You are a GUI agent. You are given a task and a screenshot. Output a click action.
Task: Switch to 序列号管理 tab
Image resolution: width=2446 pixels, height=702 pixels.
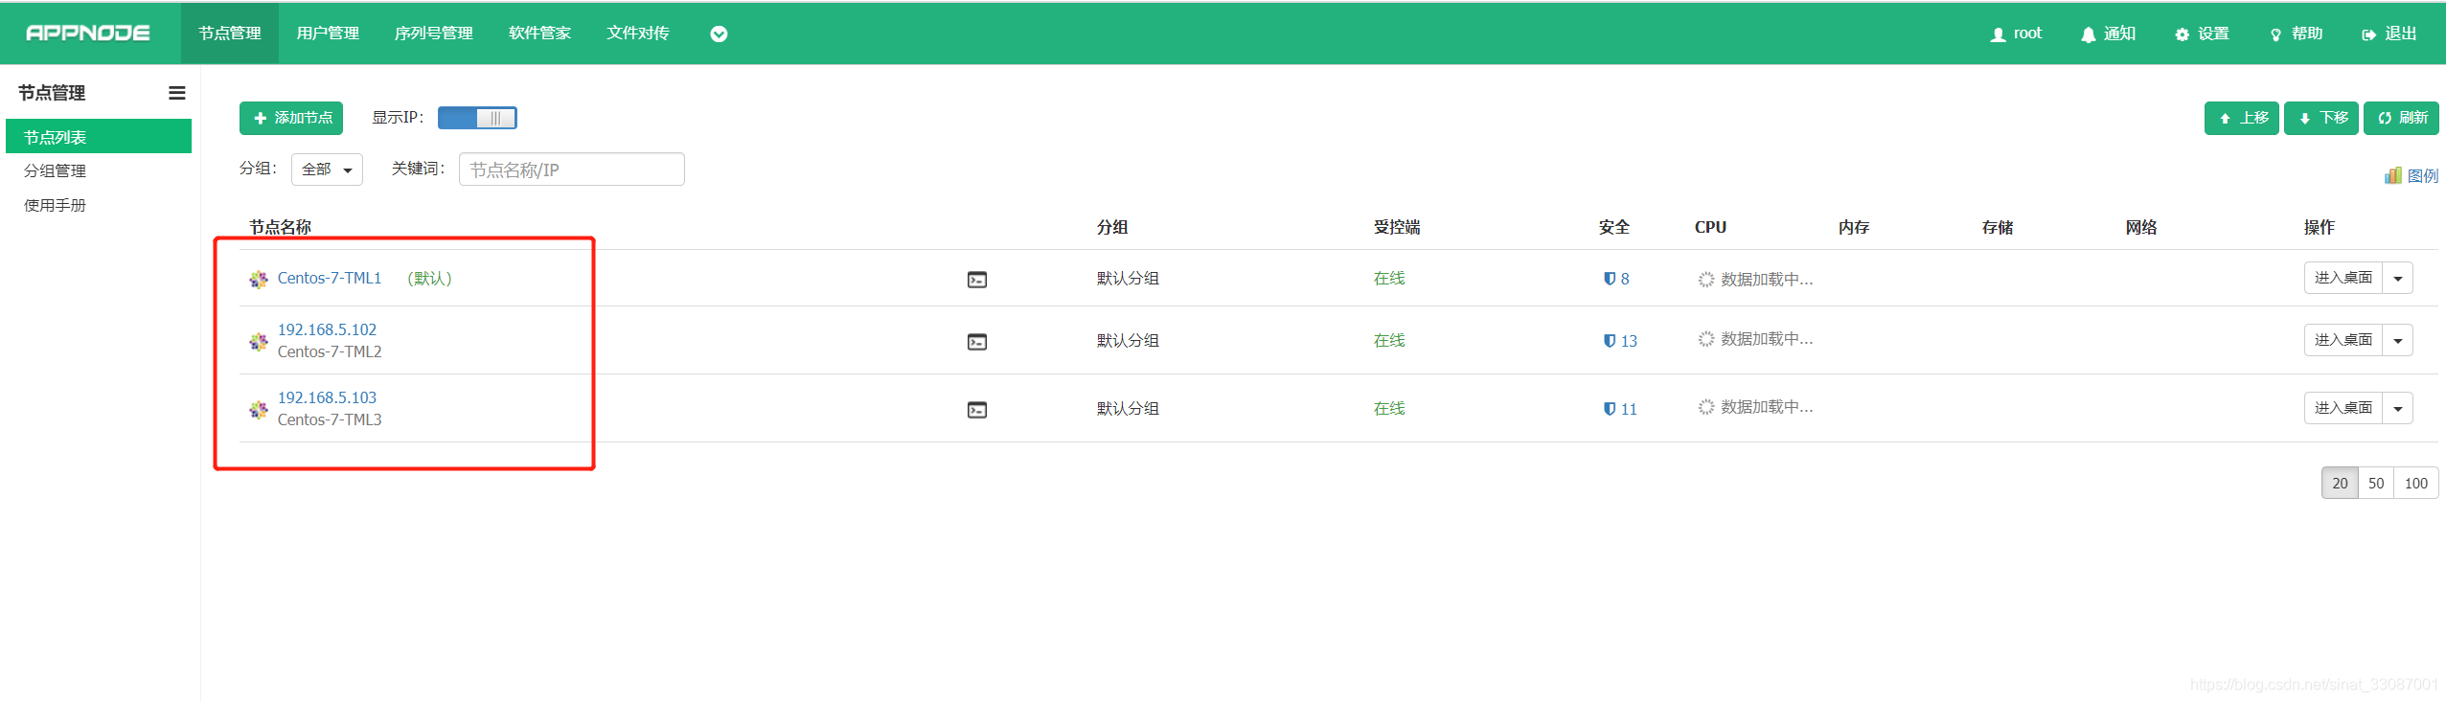pyautogui.click(x=434, y=34)
